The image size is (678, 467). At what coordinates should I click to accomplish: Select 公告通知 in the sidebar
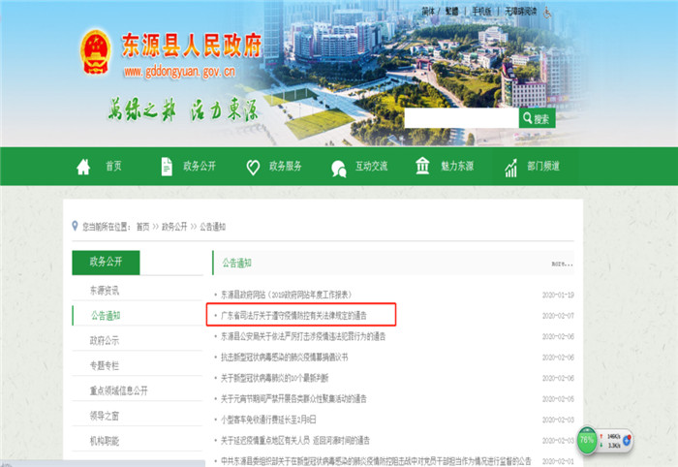point(106,316)
